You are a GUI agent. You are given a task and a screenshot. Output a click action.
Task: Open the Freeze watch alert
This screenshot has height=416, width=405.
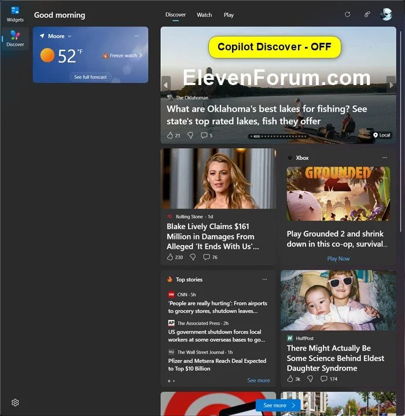point(122,56)
